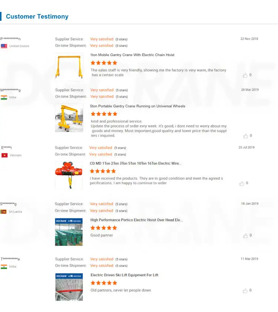This screenshot has width=278, height=312.
Task: View portable gantry crane on wheels thumbnail
Action: 69,118
